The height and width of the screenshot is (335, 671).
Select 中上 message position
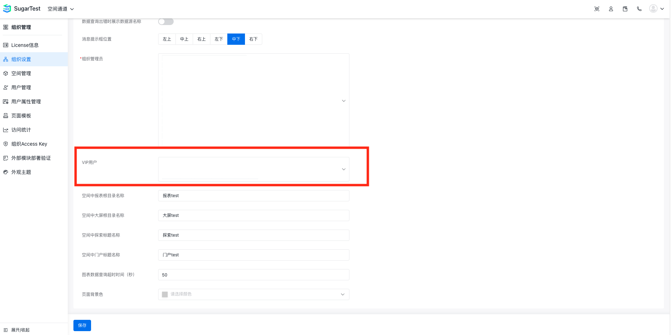184,39
